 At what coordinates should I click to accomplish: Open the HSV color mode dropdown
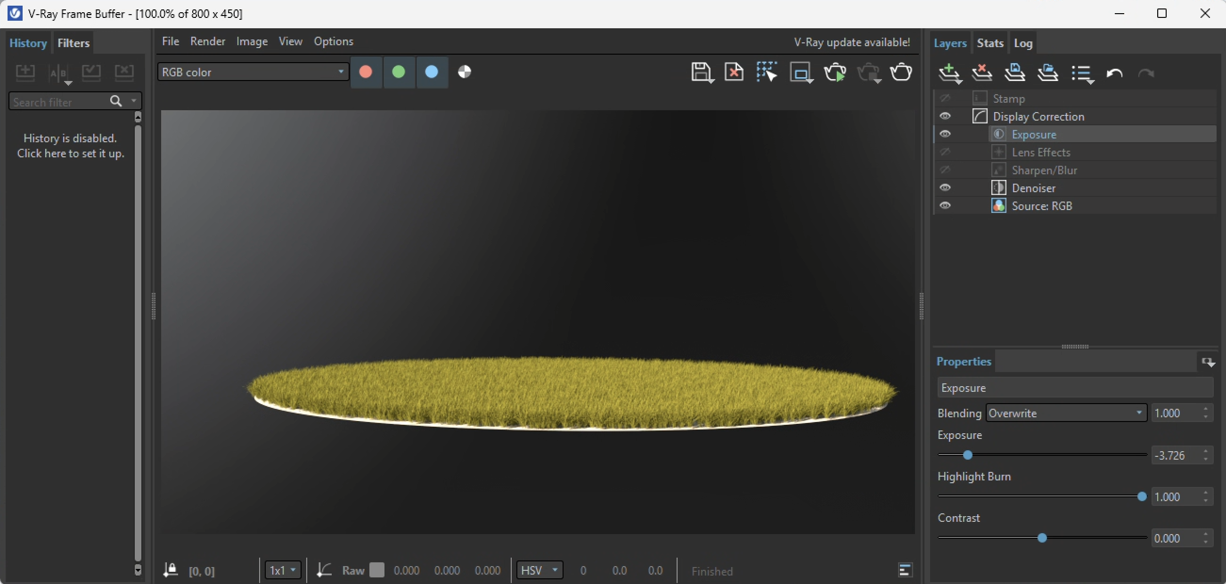tap(539, 570)
